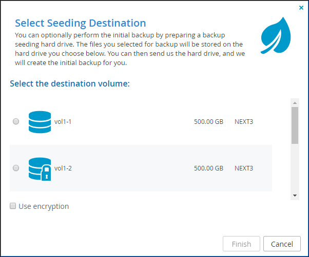Click the 500.00 GB size for vol1-2
309x257 pixels.
click(x=208, y=168)
